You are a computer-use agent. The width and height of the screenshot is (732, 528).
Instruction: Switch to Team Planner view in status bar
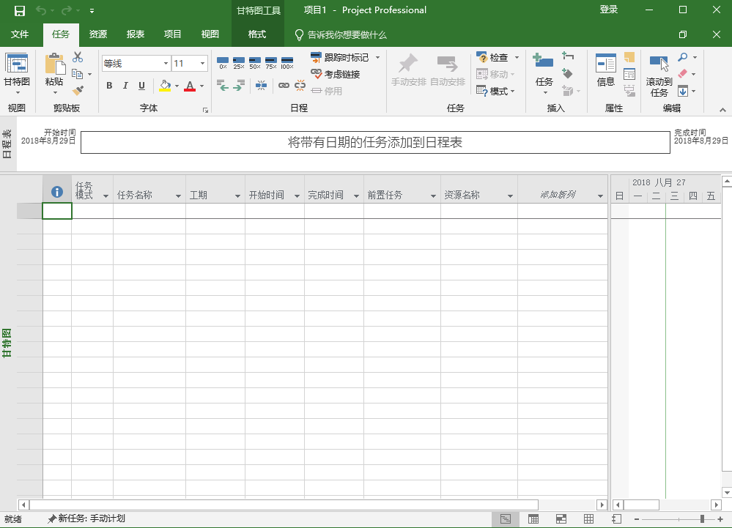pyautogui.click(x=561, y=518)
